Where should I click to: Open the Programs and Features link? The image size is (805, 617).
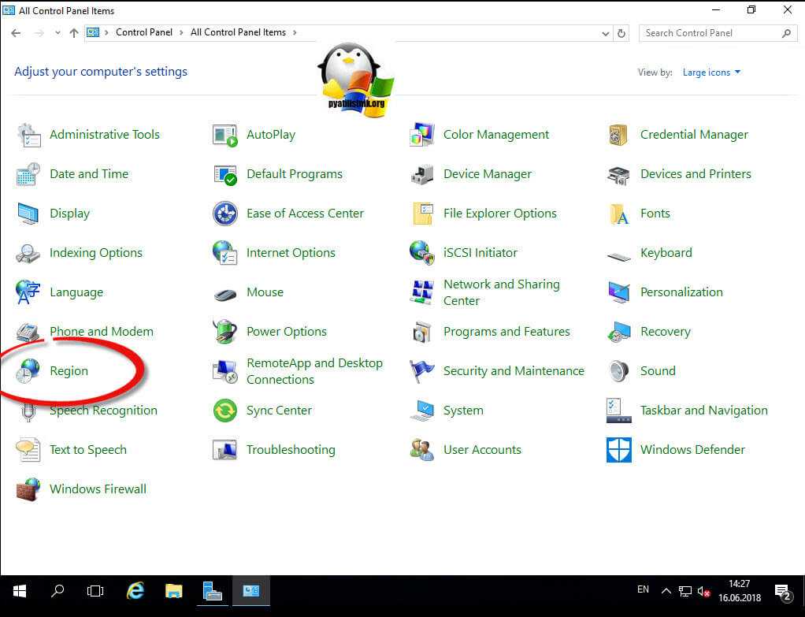coord(506,332)
